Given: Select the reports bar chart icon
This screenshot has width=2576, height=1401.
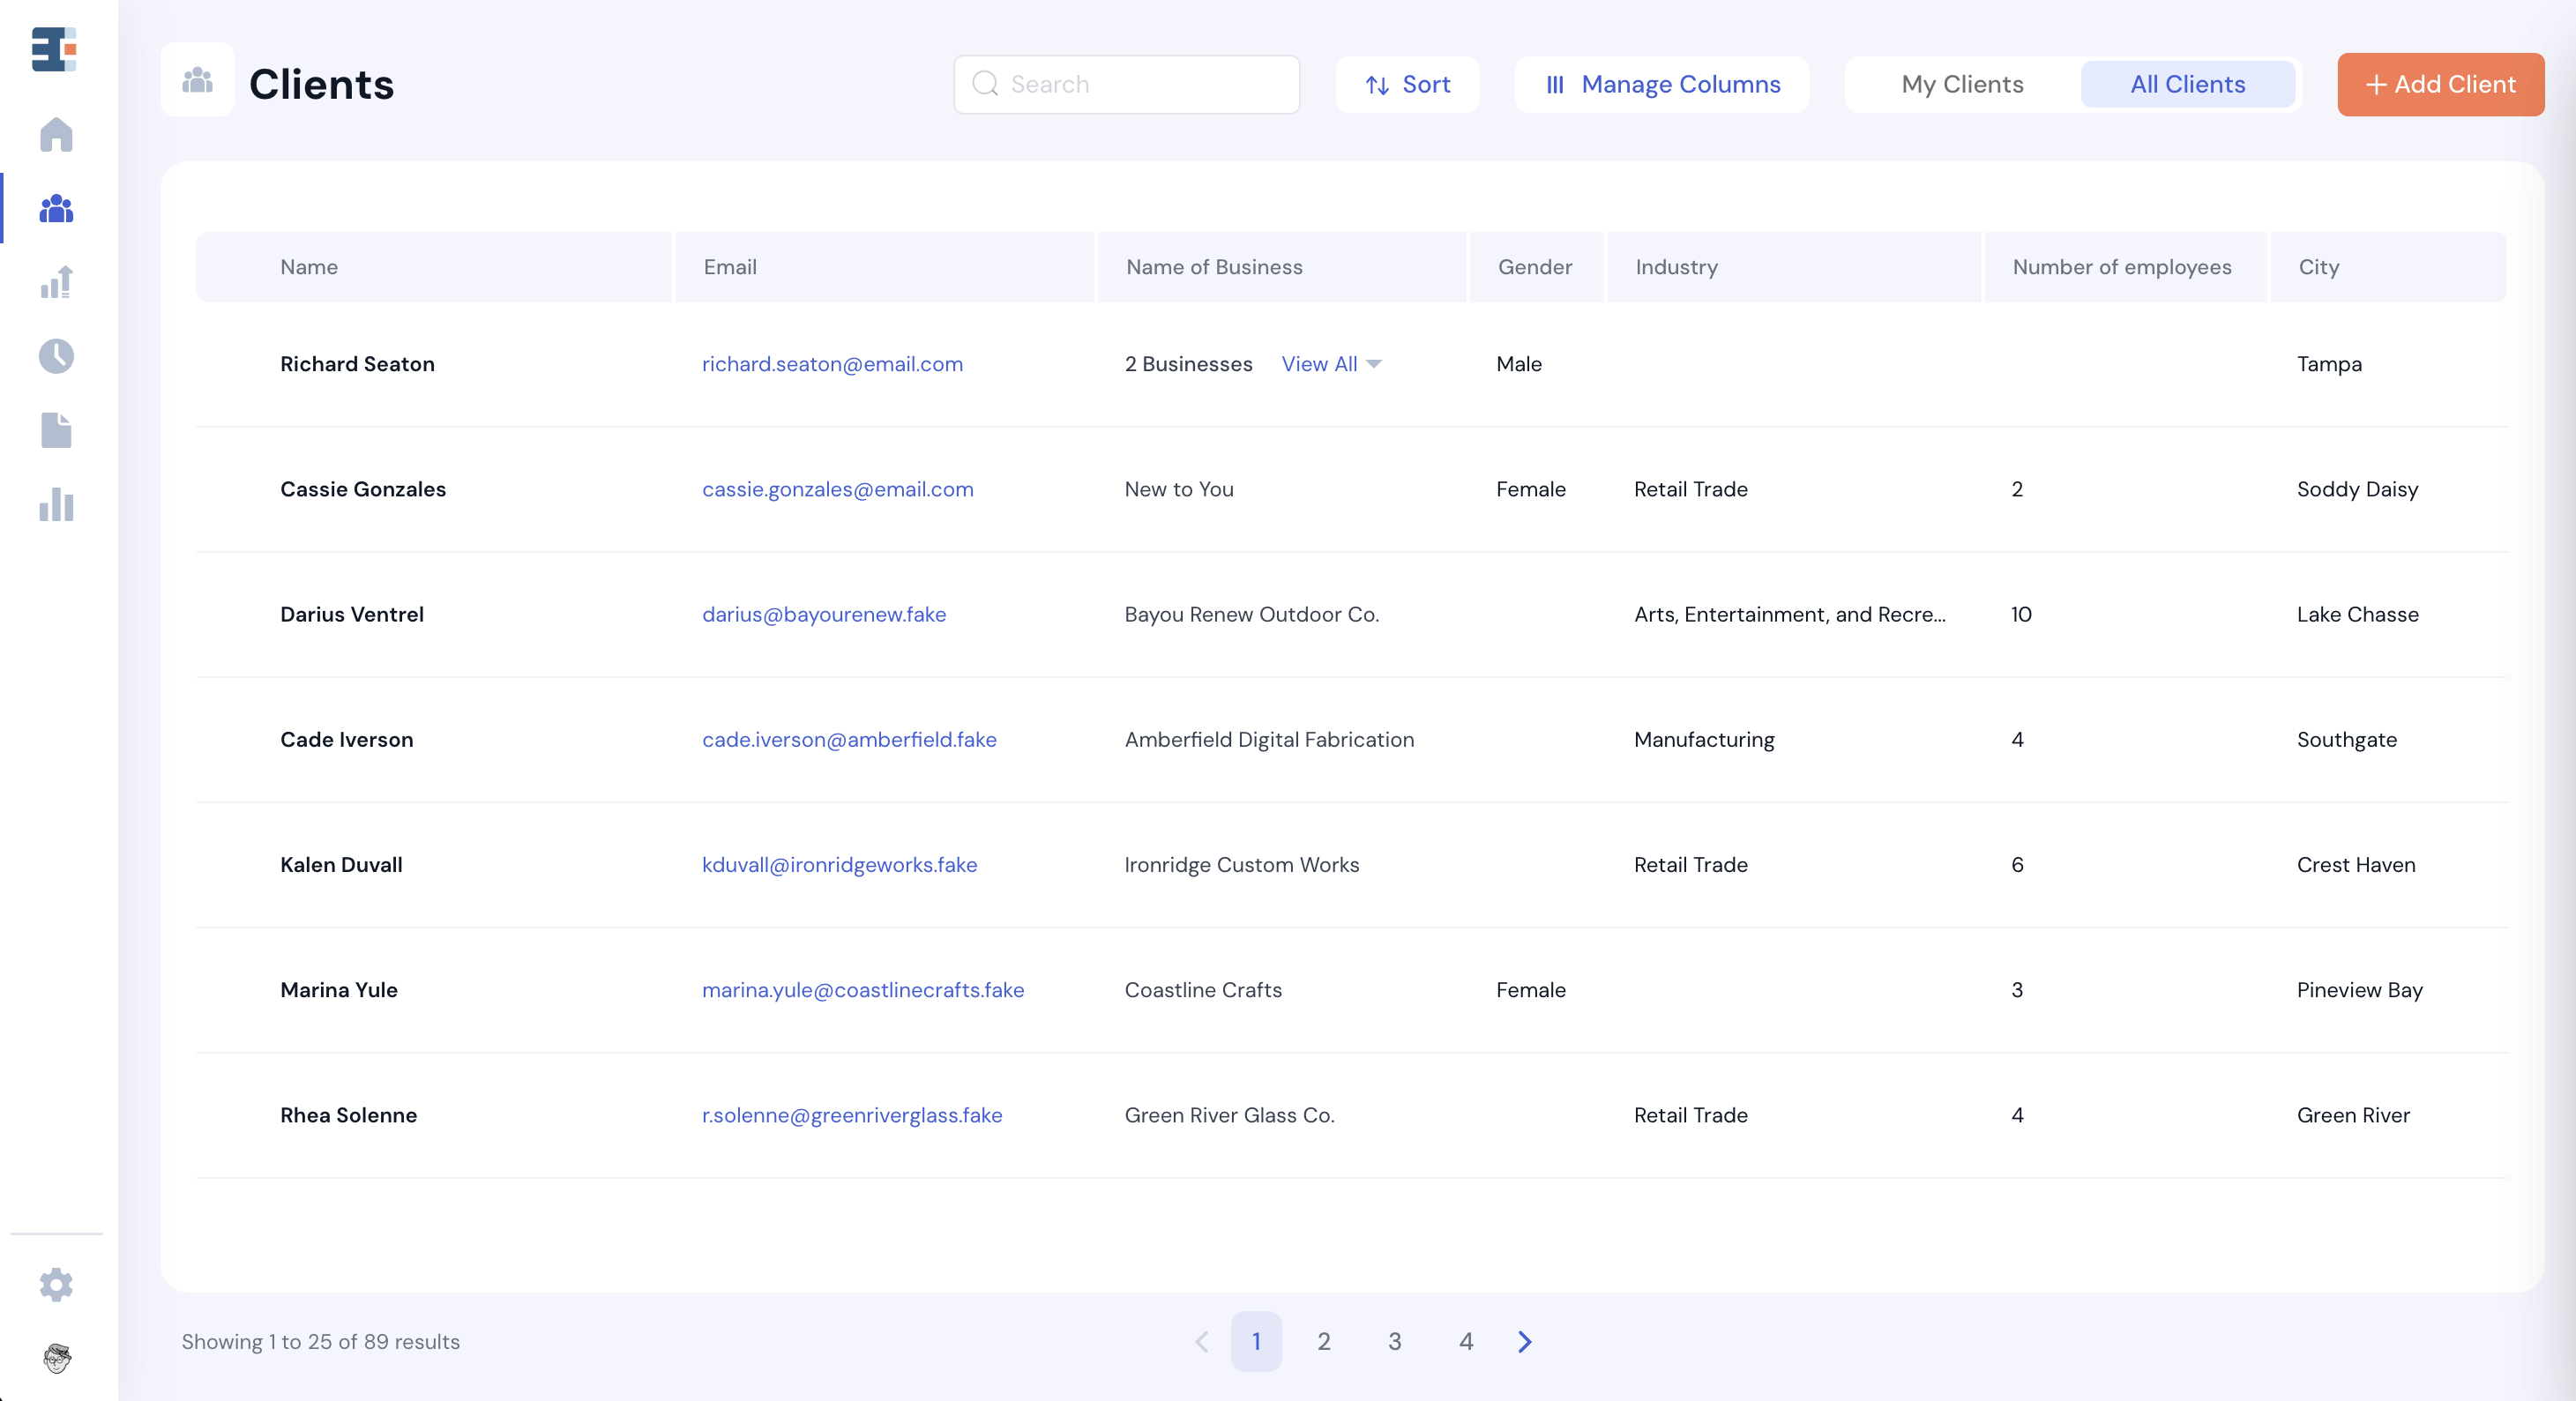Looking at the screenshot, I should tap(57, 505).
